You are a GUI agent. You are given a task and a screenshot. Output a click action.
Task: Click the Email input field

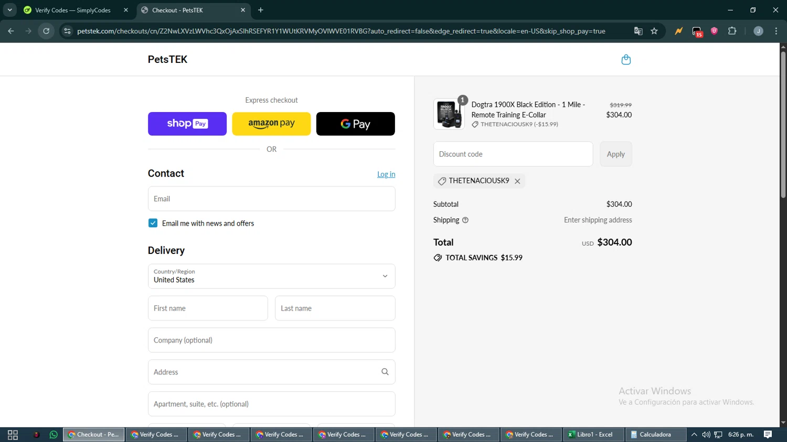[x=271, y=199]
